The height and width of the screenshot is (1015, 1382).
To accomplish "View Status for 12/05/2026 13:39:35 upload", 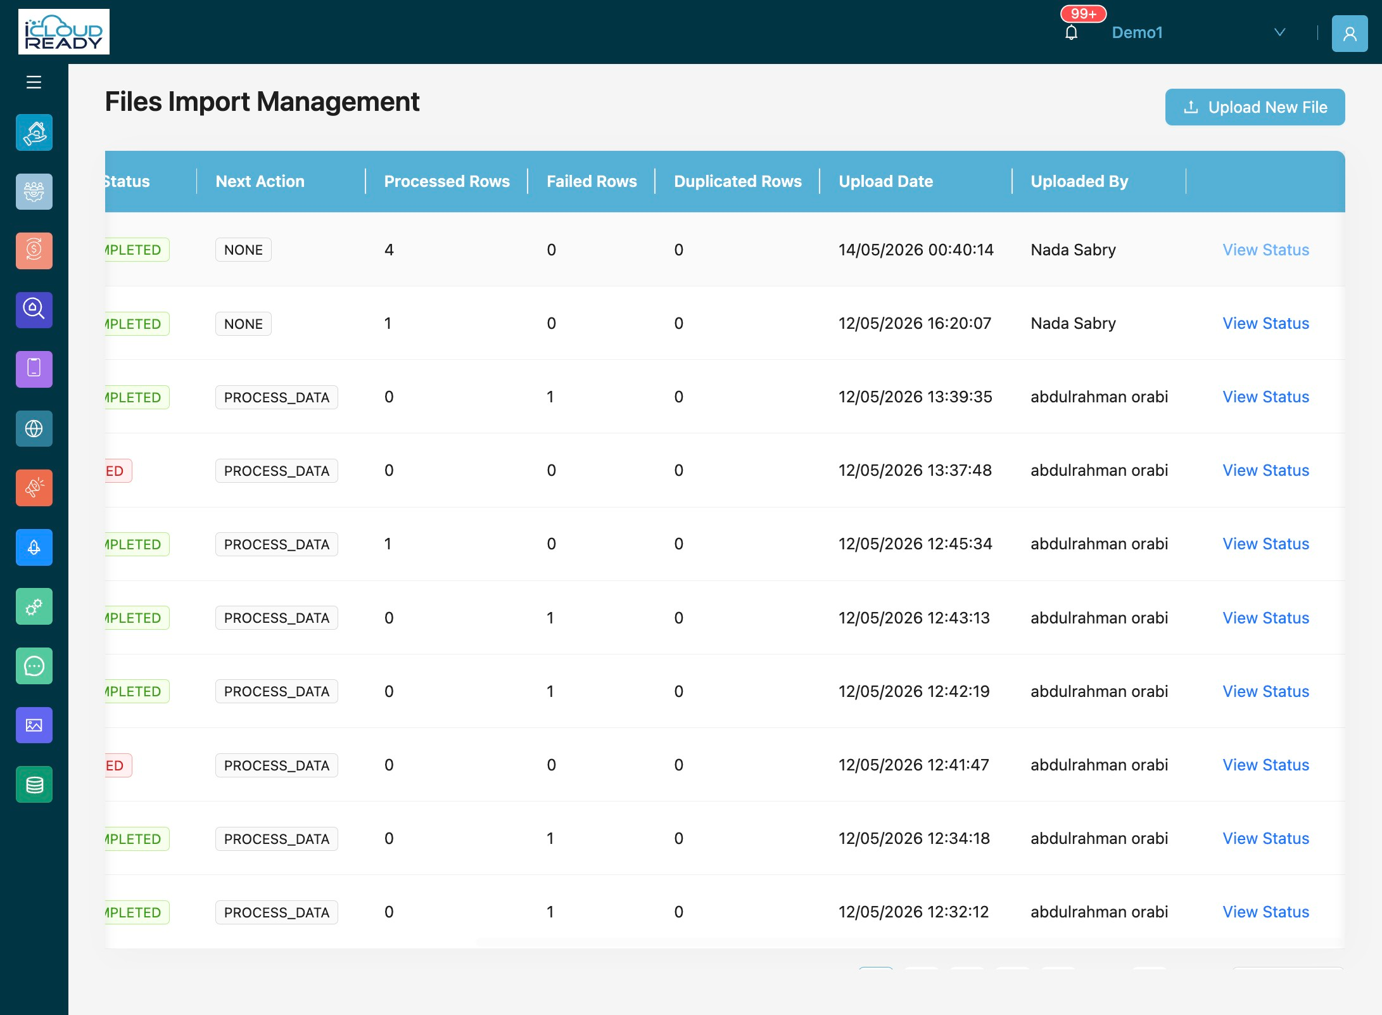I will (1265, 397).
